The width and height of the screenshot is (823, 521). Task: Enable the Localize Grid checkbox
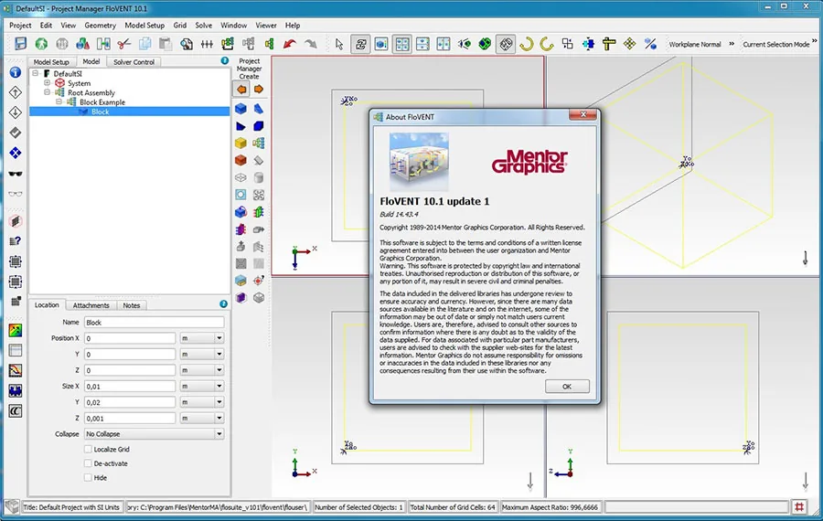tap(88, 449)
